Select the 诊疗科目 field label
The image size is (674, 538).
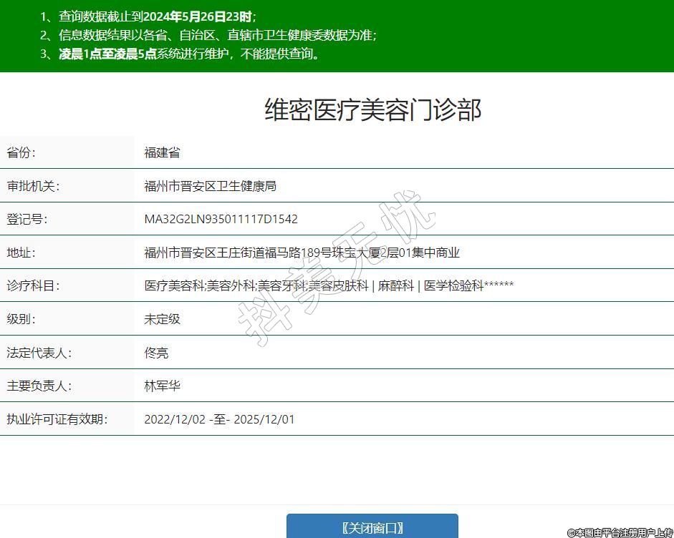(33, 285)
